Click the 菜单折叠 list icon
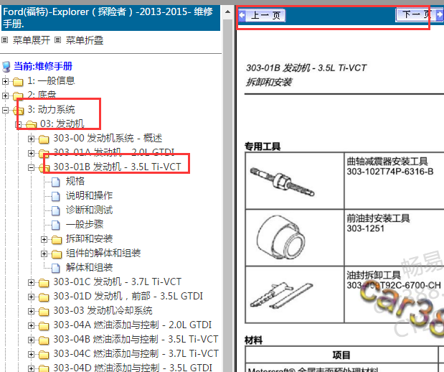444x372 pixels. [57, 40]
